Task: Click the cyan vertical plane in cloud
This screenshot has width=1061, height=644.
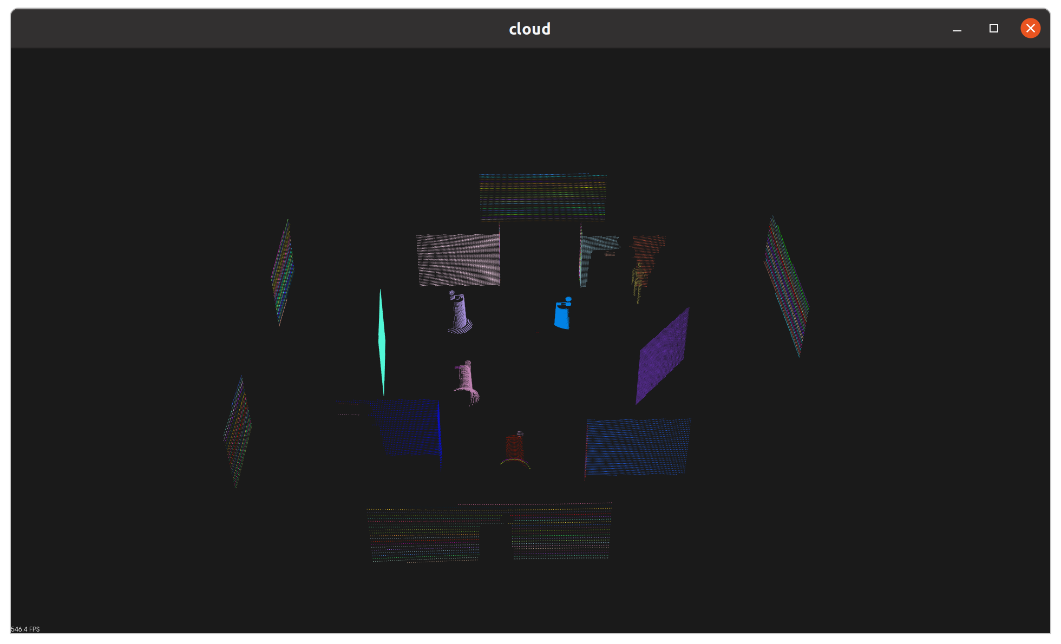Action: [382, 342]
